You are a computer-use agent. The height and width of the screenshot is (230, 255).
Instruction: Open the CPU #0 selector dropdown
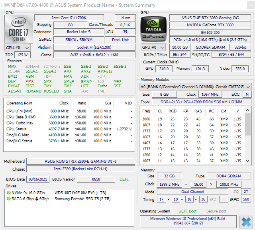click(x=18, y=48)
